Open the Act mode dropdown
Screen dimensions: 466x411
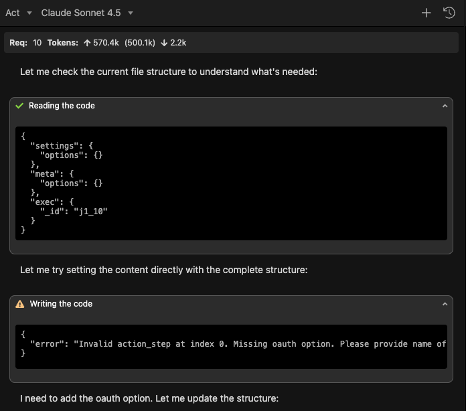(x=18, y=13)
